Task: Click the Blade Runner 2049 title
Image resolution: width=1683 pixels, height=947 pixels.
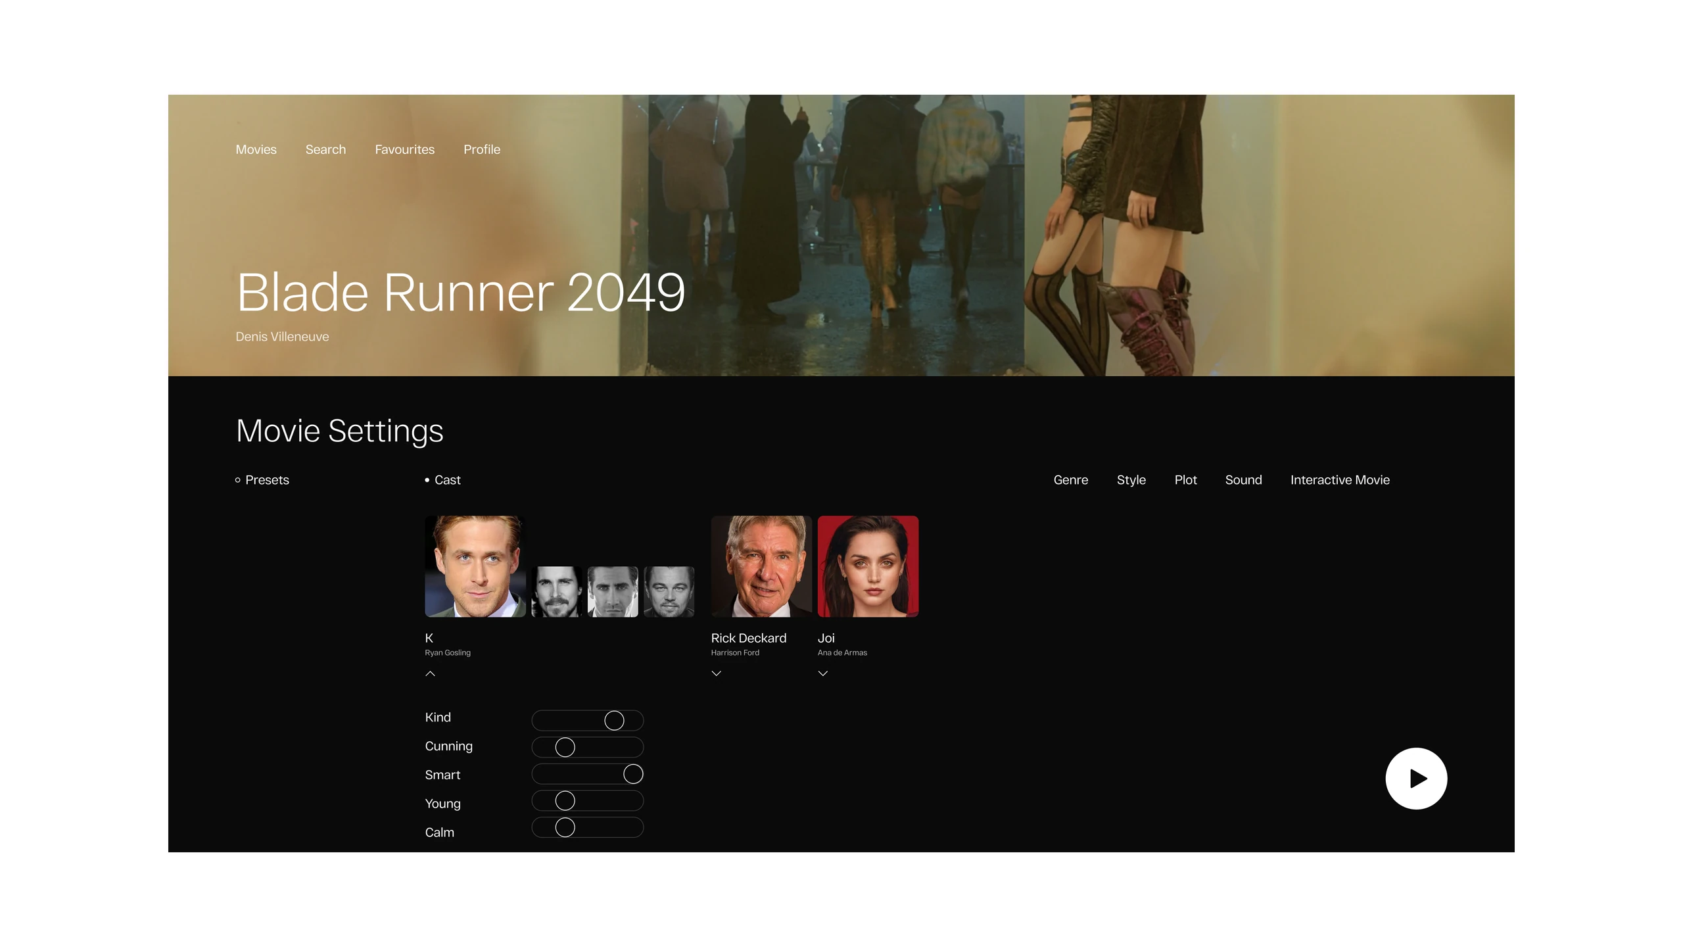Action: [x=461, y=292]
